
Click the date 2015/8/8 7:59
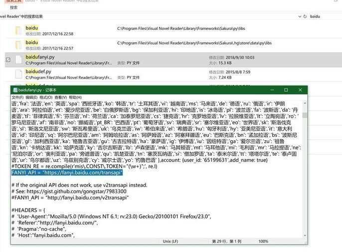[238, 72]
